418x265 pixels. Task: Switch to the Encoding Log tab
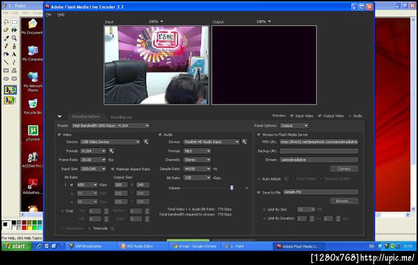121,117
